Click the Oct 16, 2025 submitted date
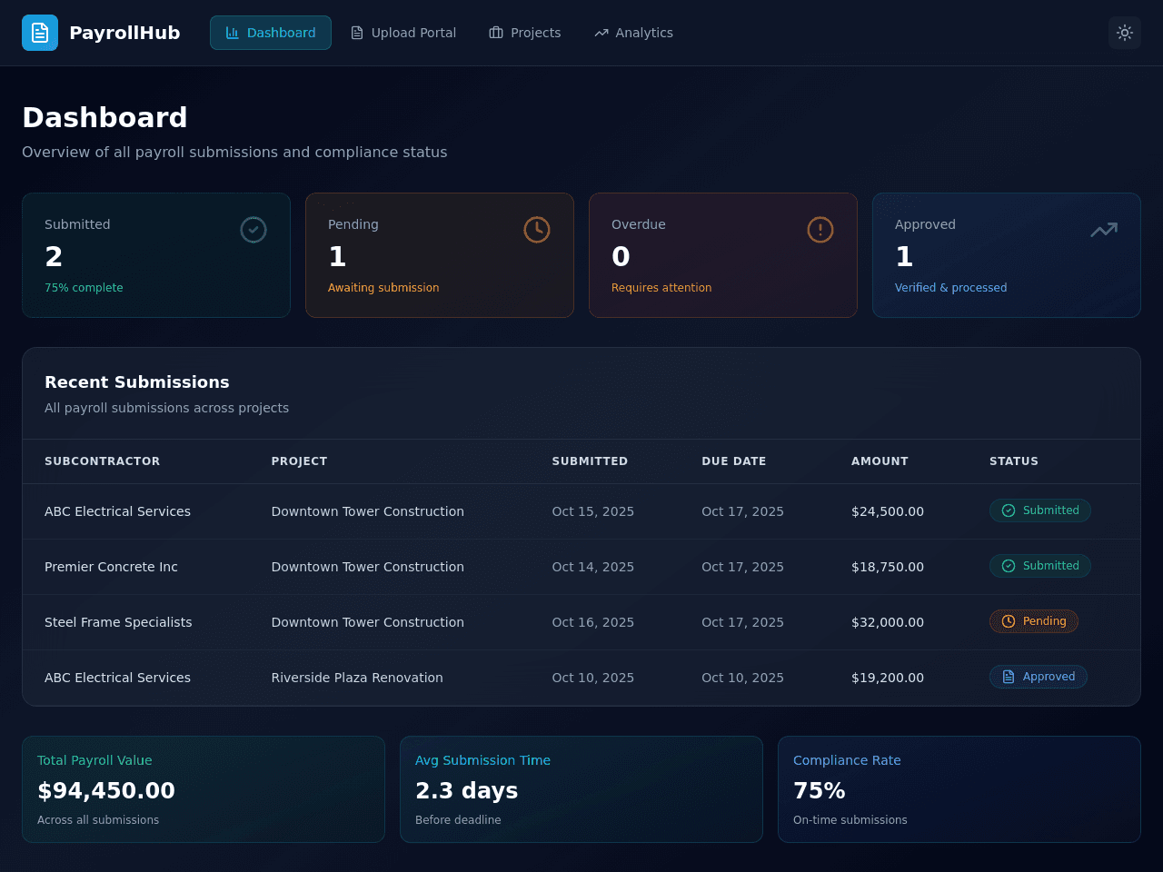The width and height of the screenshot is (1163, 872). point(593,622)
